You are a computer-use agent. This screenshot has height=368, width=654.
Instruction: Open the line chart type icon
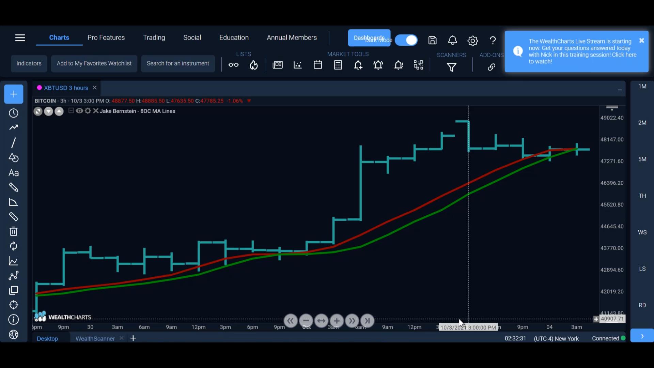point(14,261)
